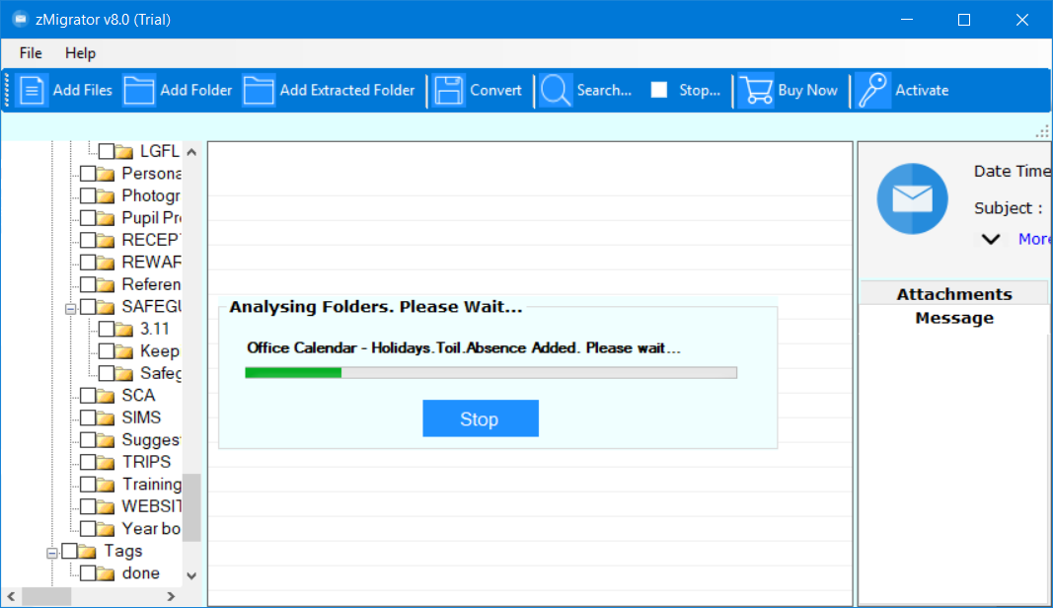Select the REWARDS folder name

pyautogui.click(x=151, y=262)
